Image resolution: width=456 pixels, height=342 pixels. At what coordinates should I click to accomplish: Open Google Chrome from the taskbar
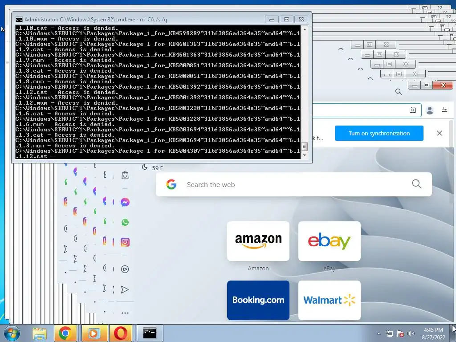click(65, 333)
